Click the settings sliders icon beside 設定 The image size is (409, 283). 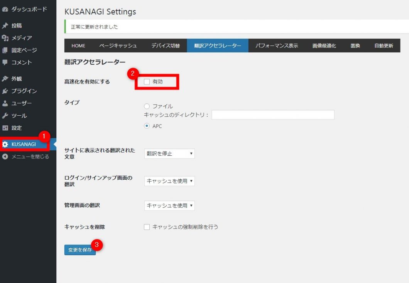pos(5,128)
